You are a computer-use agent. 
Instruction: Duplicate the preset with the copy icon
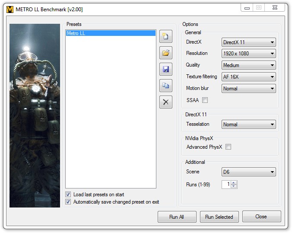[166, 86]
